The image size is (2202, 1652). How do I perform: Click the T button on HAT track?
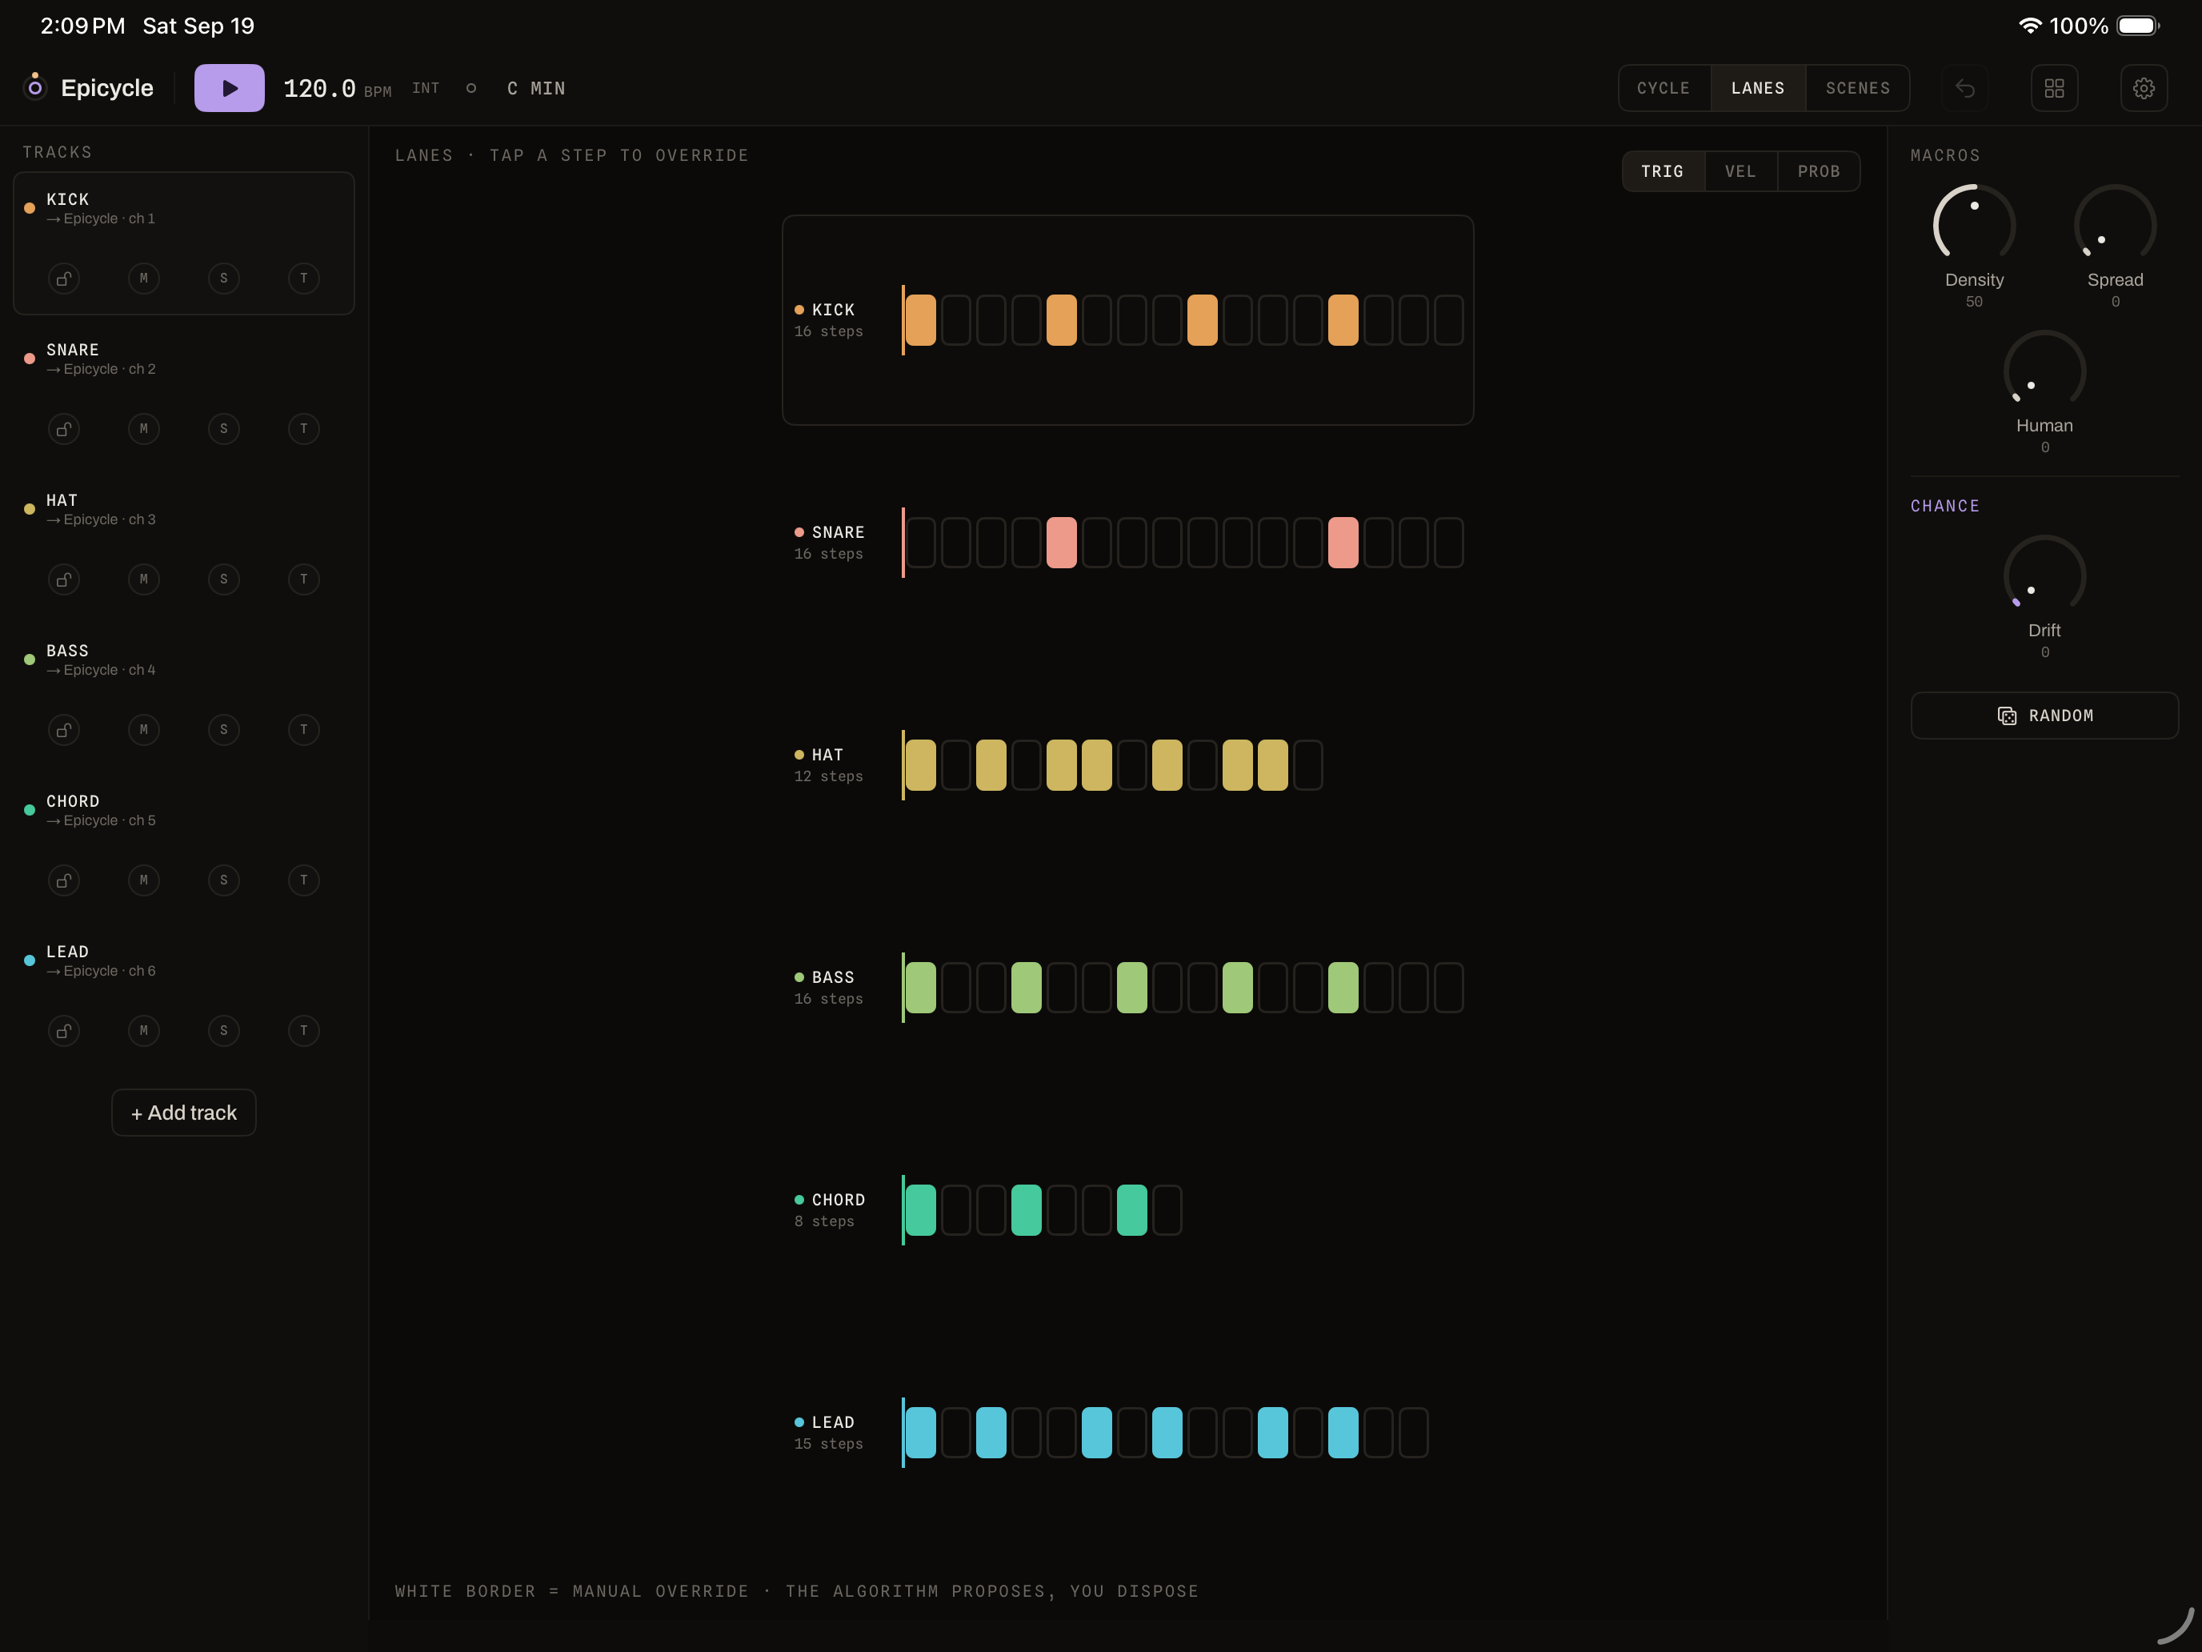point(303,579)
